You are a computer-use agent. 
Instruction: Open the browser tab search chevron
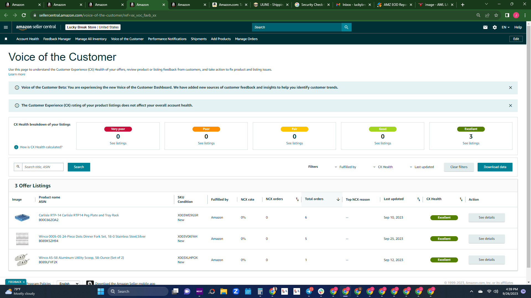point(486,4)
